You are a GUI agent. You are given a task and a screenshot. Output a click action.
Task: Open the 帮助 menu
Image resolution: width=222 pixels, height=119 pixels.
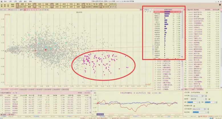point(30,1)
